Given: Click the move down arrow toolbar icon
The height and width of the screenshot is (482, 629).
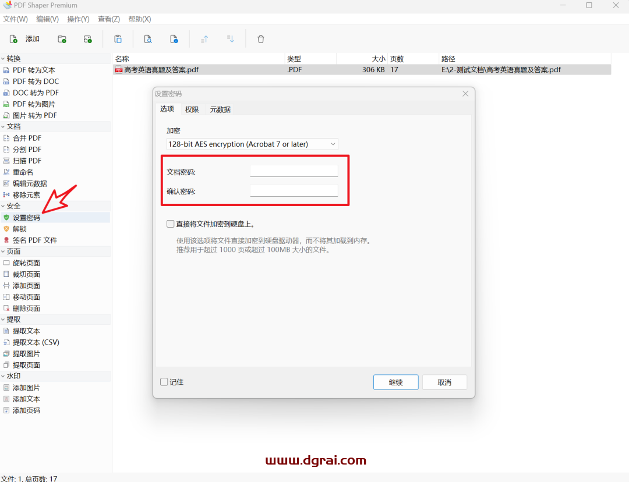Looking at the screenshot, I should pyautogui.click(x=230, y=39).
